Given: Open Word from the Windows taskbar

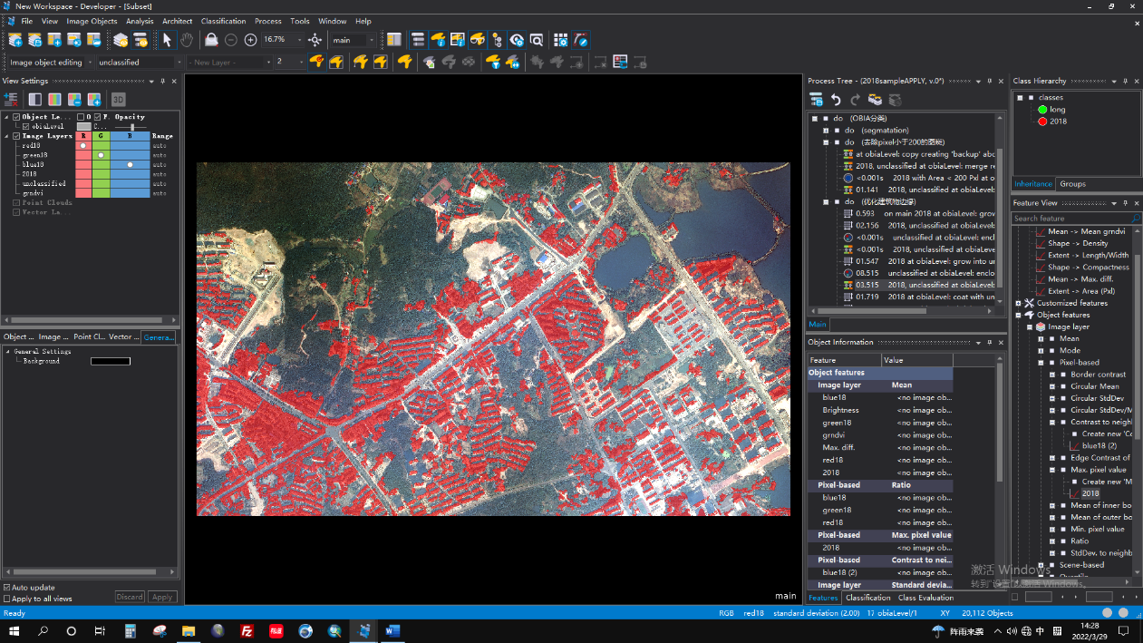Looking at the screenshot, I should (x=392, y=631).
